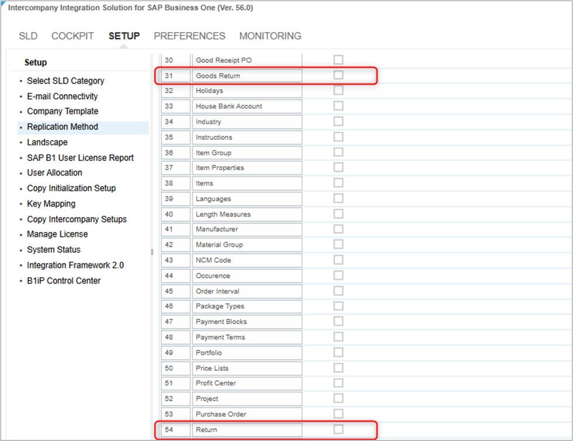
Task: Open the COCKPIT tab
Action: tap(73, 36)
